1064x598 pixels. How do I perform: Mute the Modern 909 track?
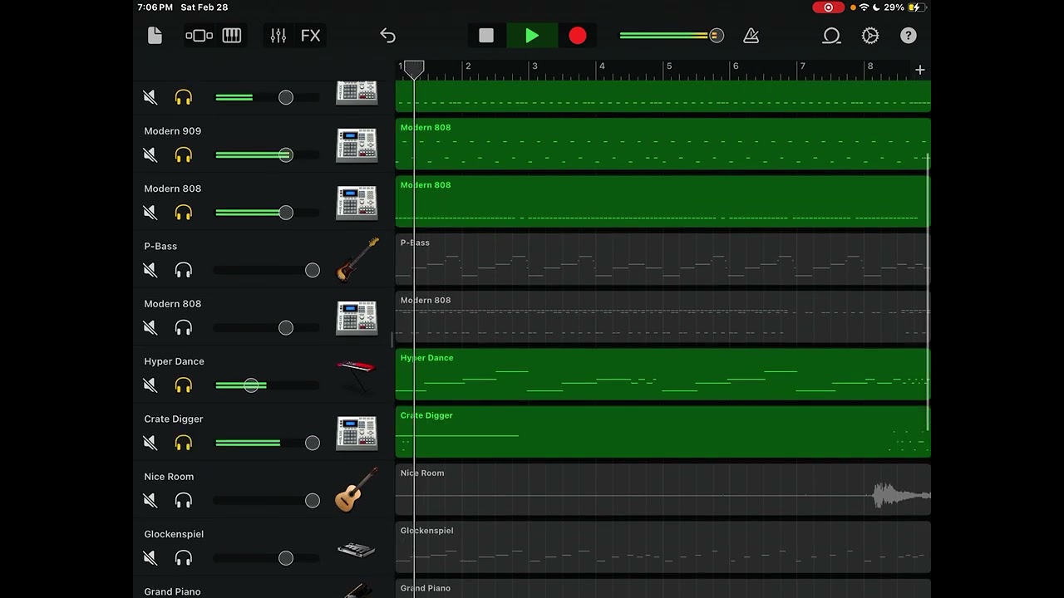pos(150,155)
